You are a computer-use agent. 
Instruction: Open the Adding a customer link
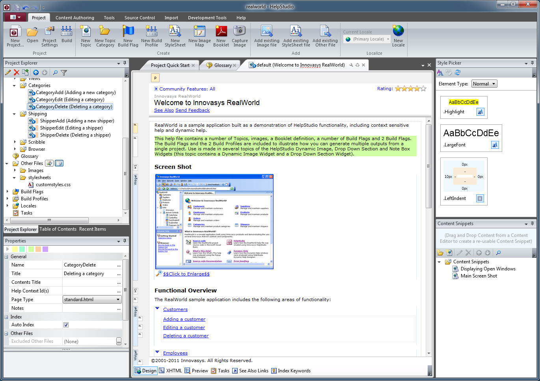click(x=184, y=319)
